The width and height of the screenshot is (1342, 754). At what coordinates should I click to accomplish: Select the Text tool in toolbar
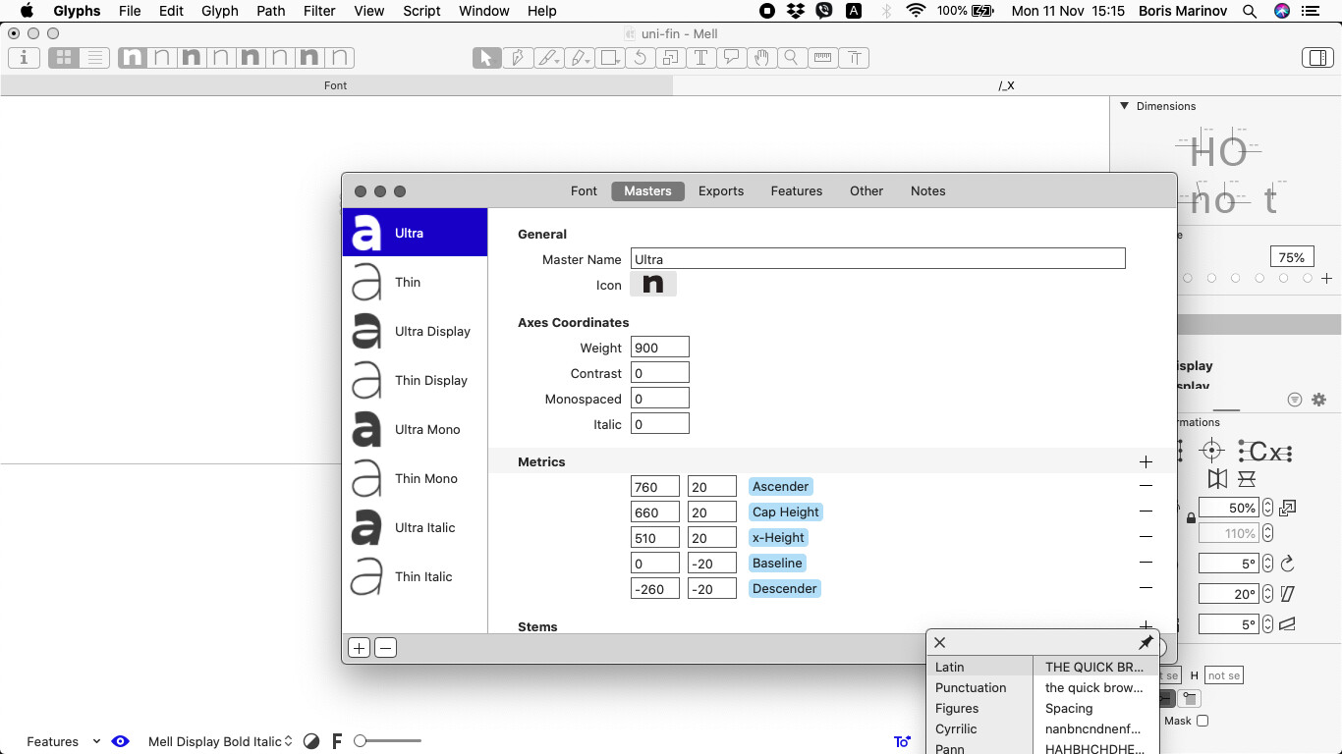[x=700, y=58]
